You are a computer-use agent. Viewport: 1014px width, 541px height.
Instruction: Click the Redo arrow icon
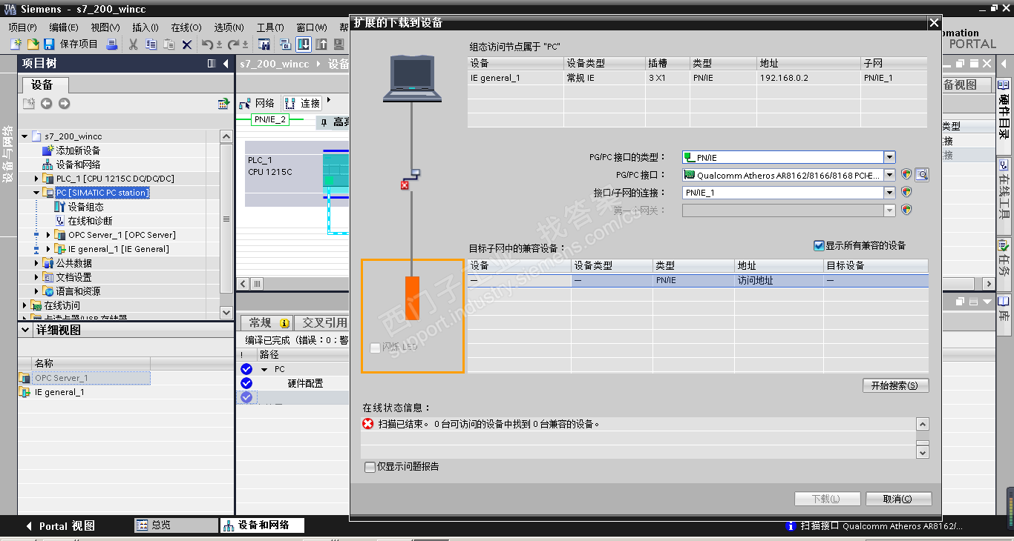(234, 44)
